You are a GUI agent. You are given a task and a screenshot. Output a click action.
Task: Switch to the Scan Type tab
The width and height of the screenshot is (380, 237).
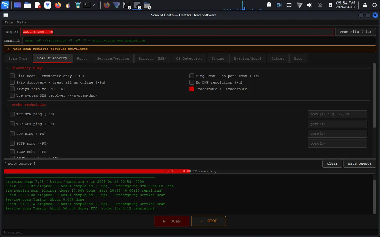click(x=18, y=58)
